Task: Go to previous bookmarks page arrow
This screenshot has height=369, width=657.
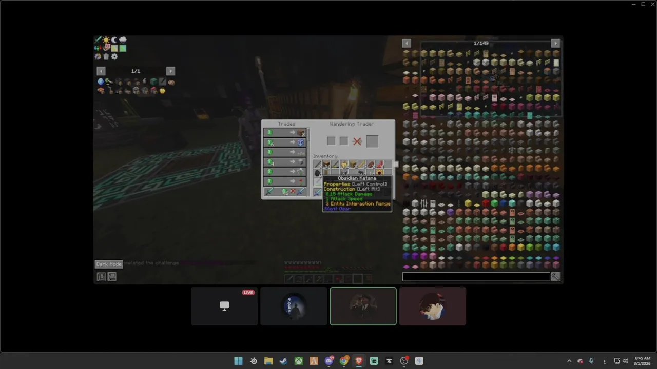Action: coord(101,71)
